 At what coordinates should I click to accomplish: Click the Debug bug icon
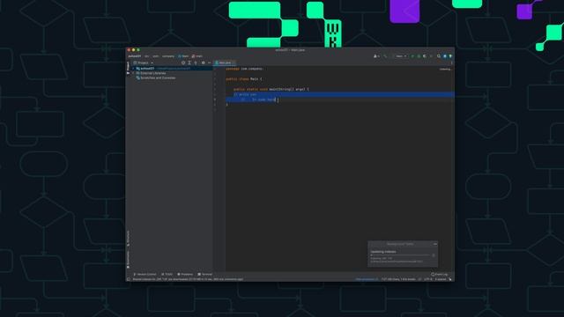419,56
